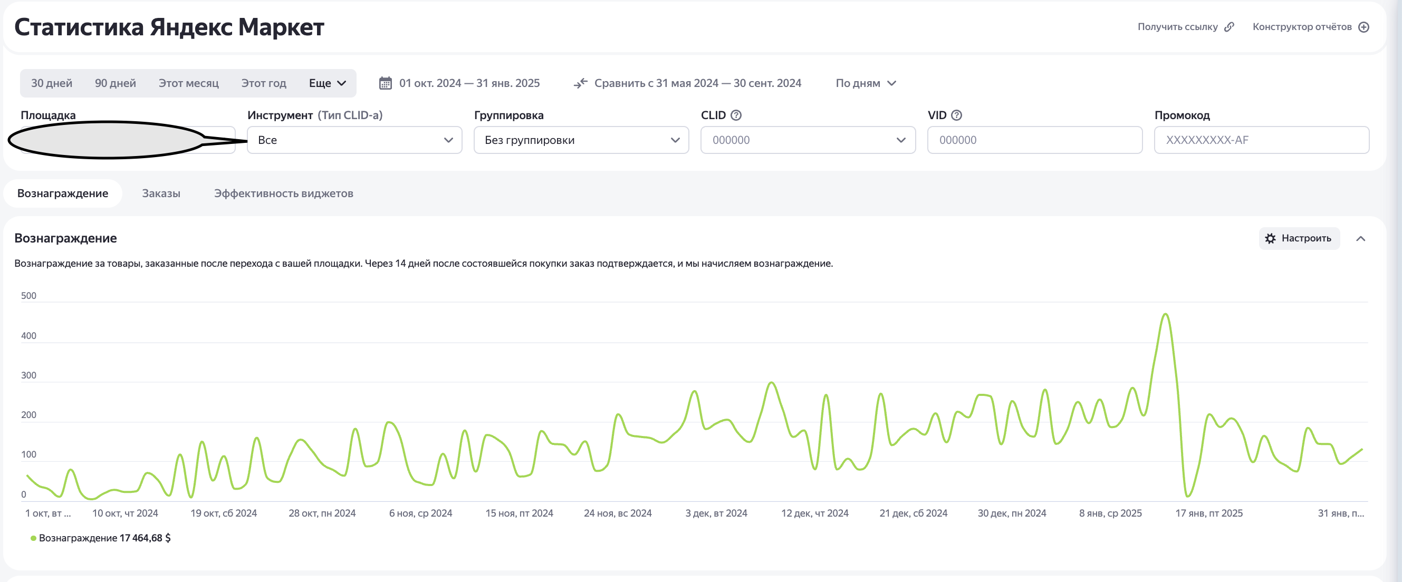Click the chart peak near 17 янв

[x=1165, y=314]
